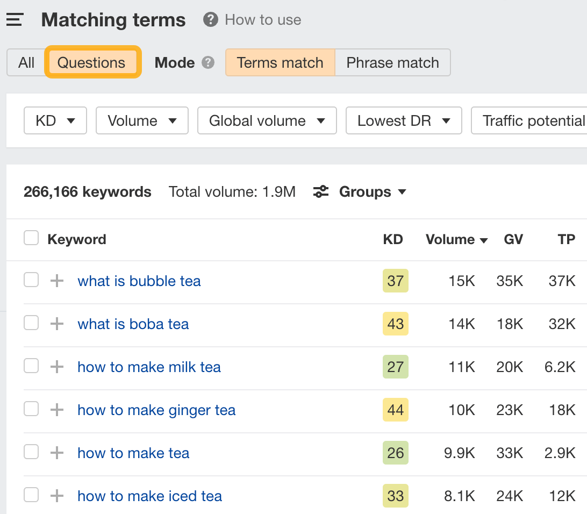Switch to the Questions tab

tap(92, 62)
